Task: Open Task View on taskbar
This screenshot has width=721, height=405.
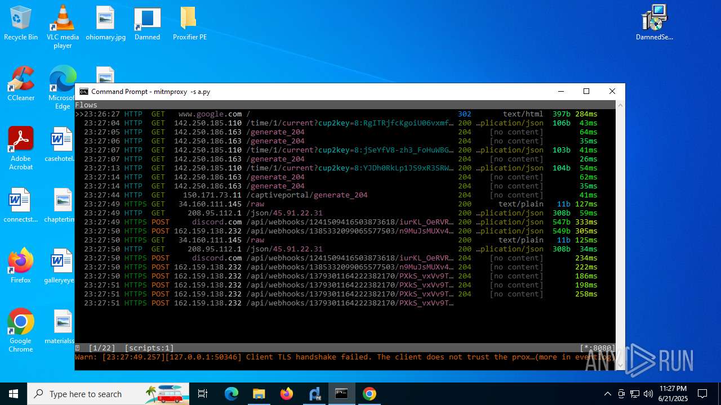Action: coord(203,394)
